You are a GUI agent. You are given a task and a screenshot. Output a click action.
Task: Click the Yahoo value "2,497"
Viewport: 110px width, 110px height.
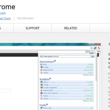(x=90, y=73)
